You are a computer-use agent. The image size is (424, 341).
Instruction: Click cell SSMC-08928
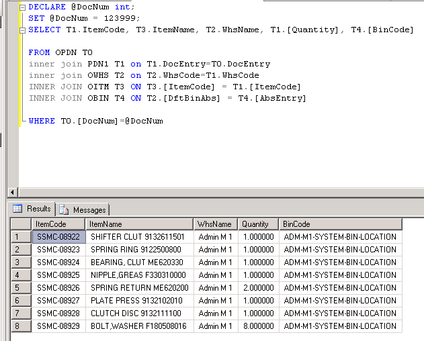coord(58,313)
